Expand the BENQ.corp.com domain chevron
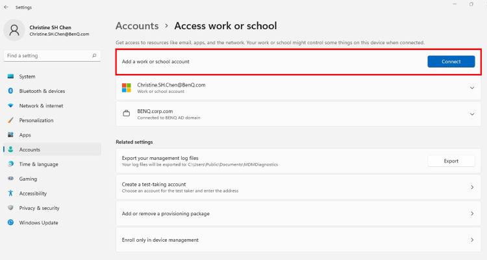The width and height of the screenshot is (487, 260). [x=472, y=114]
